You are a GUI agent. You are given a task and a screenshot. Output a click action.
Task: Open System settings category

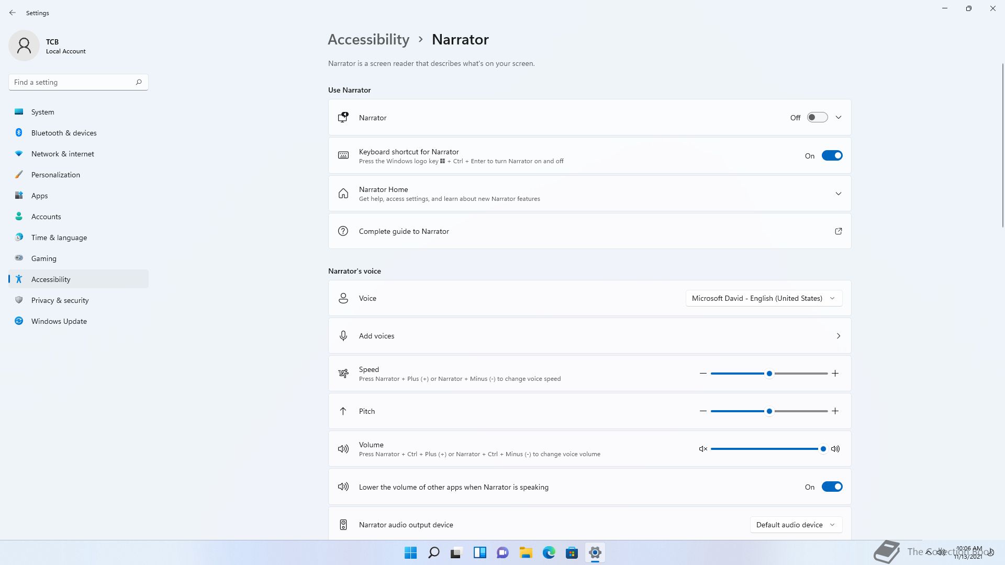pos(79,112)
